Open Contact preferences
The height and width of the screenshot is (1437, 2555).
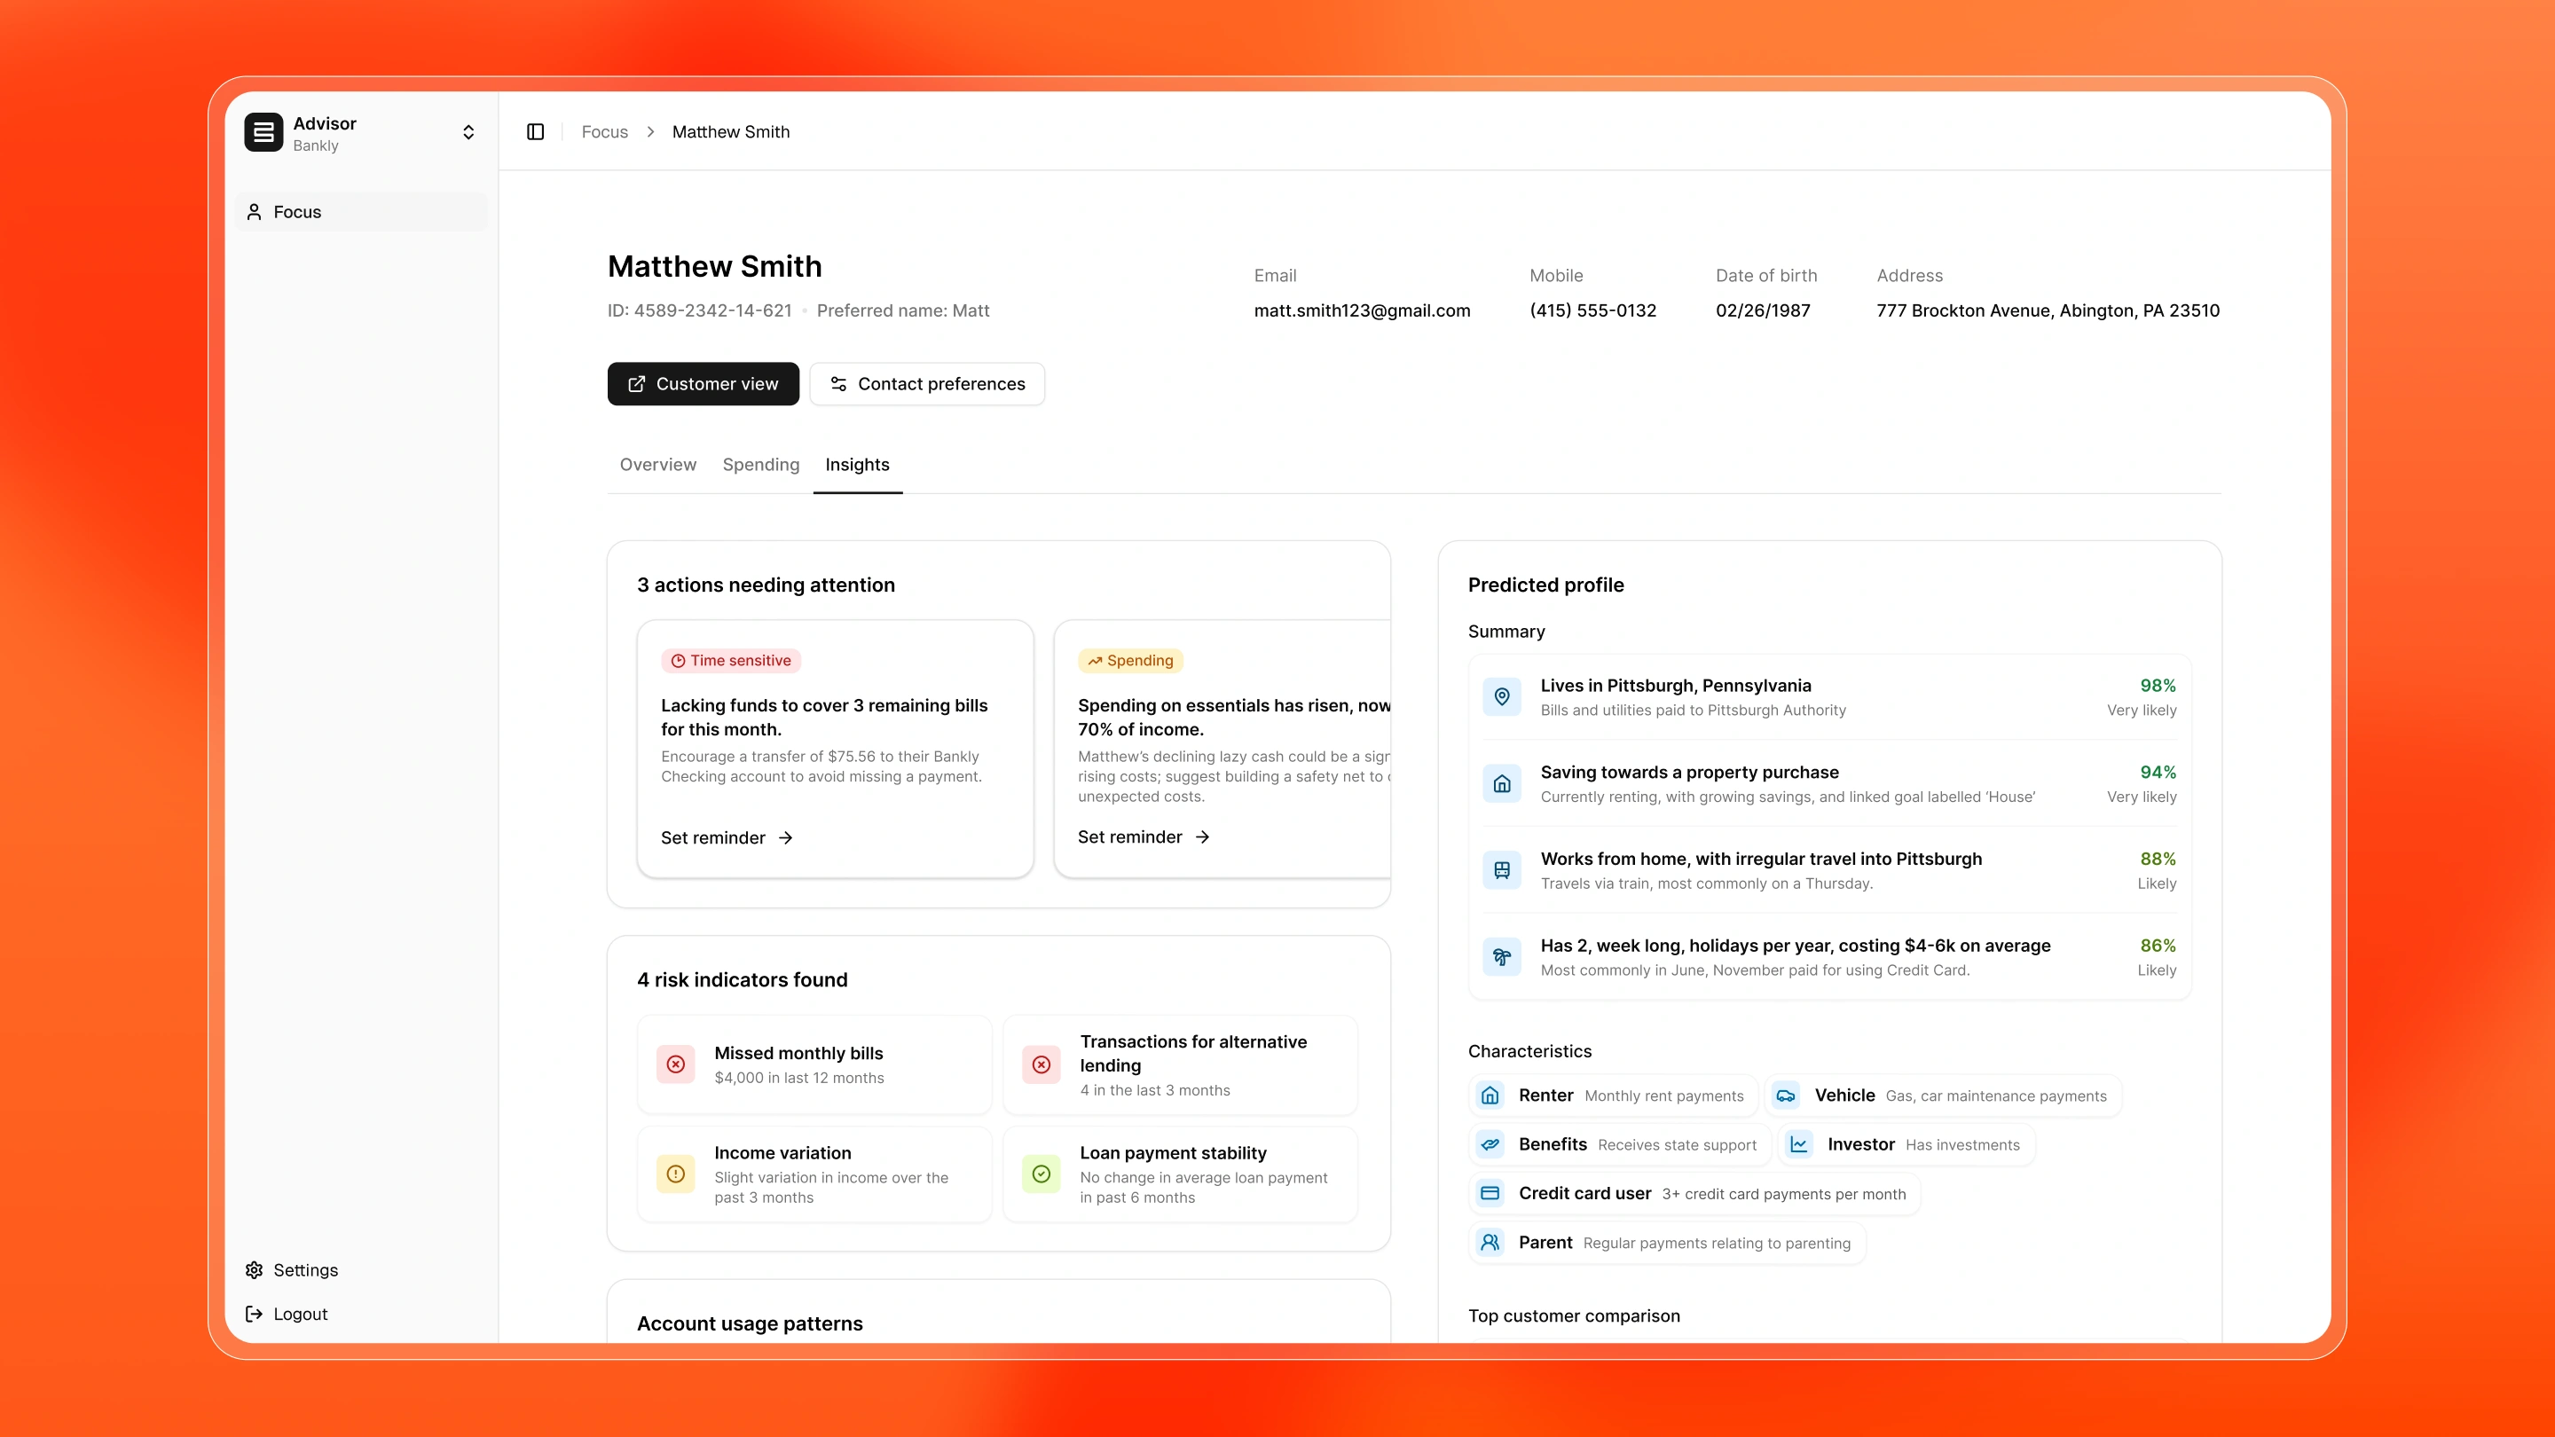click(x=927, y=384)
